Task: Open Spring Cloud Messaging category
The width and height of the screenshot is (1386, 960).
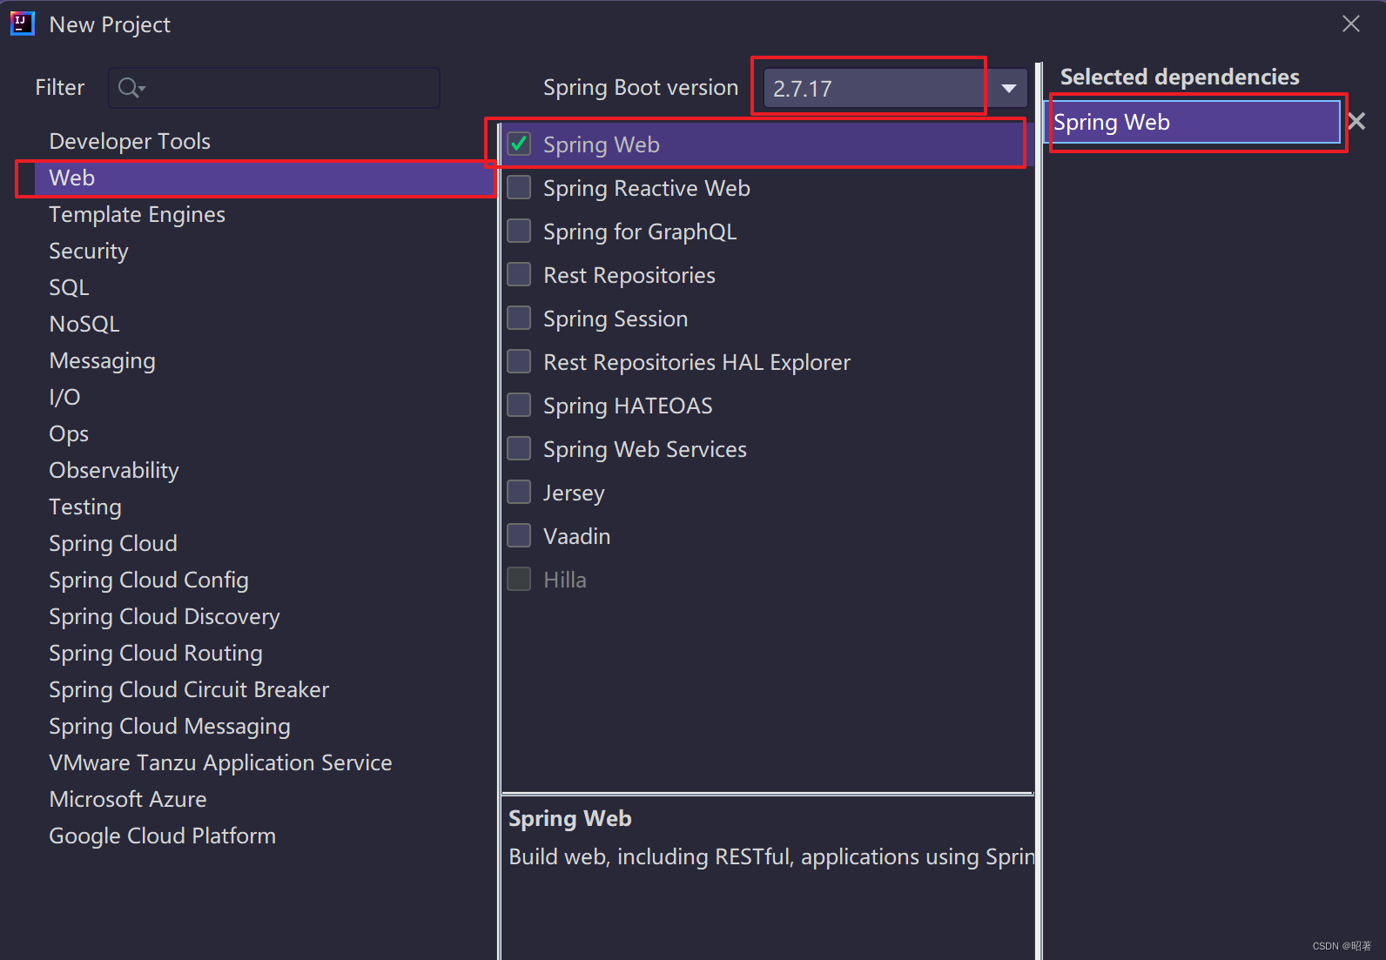Action: [x=170, y=726]
